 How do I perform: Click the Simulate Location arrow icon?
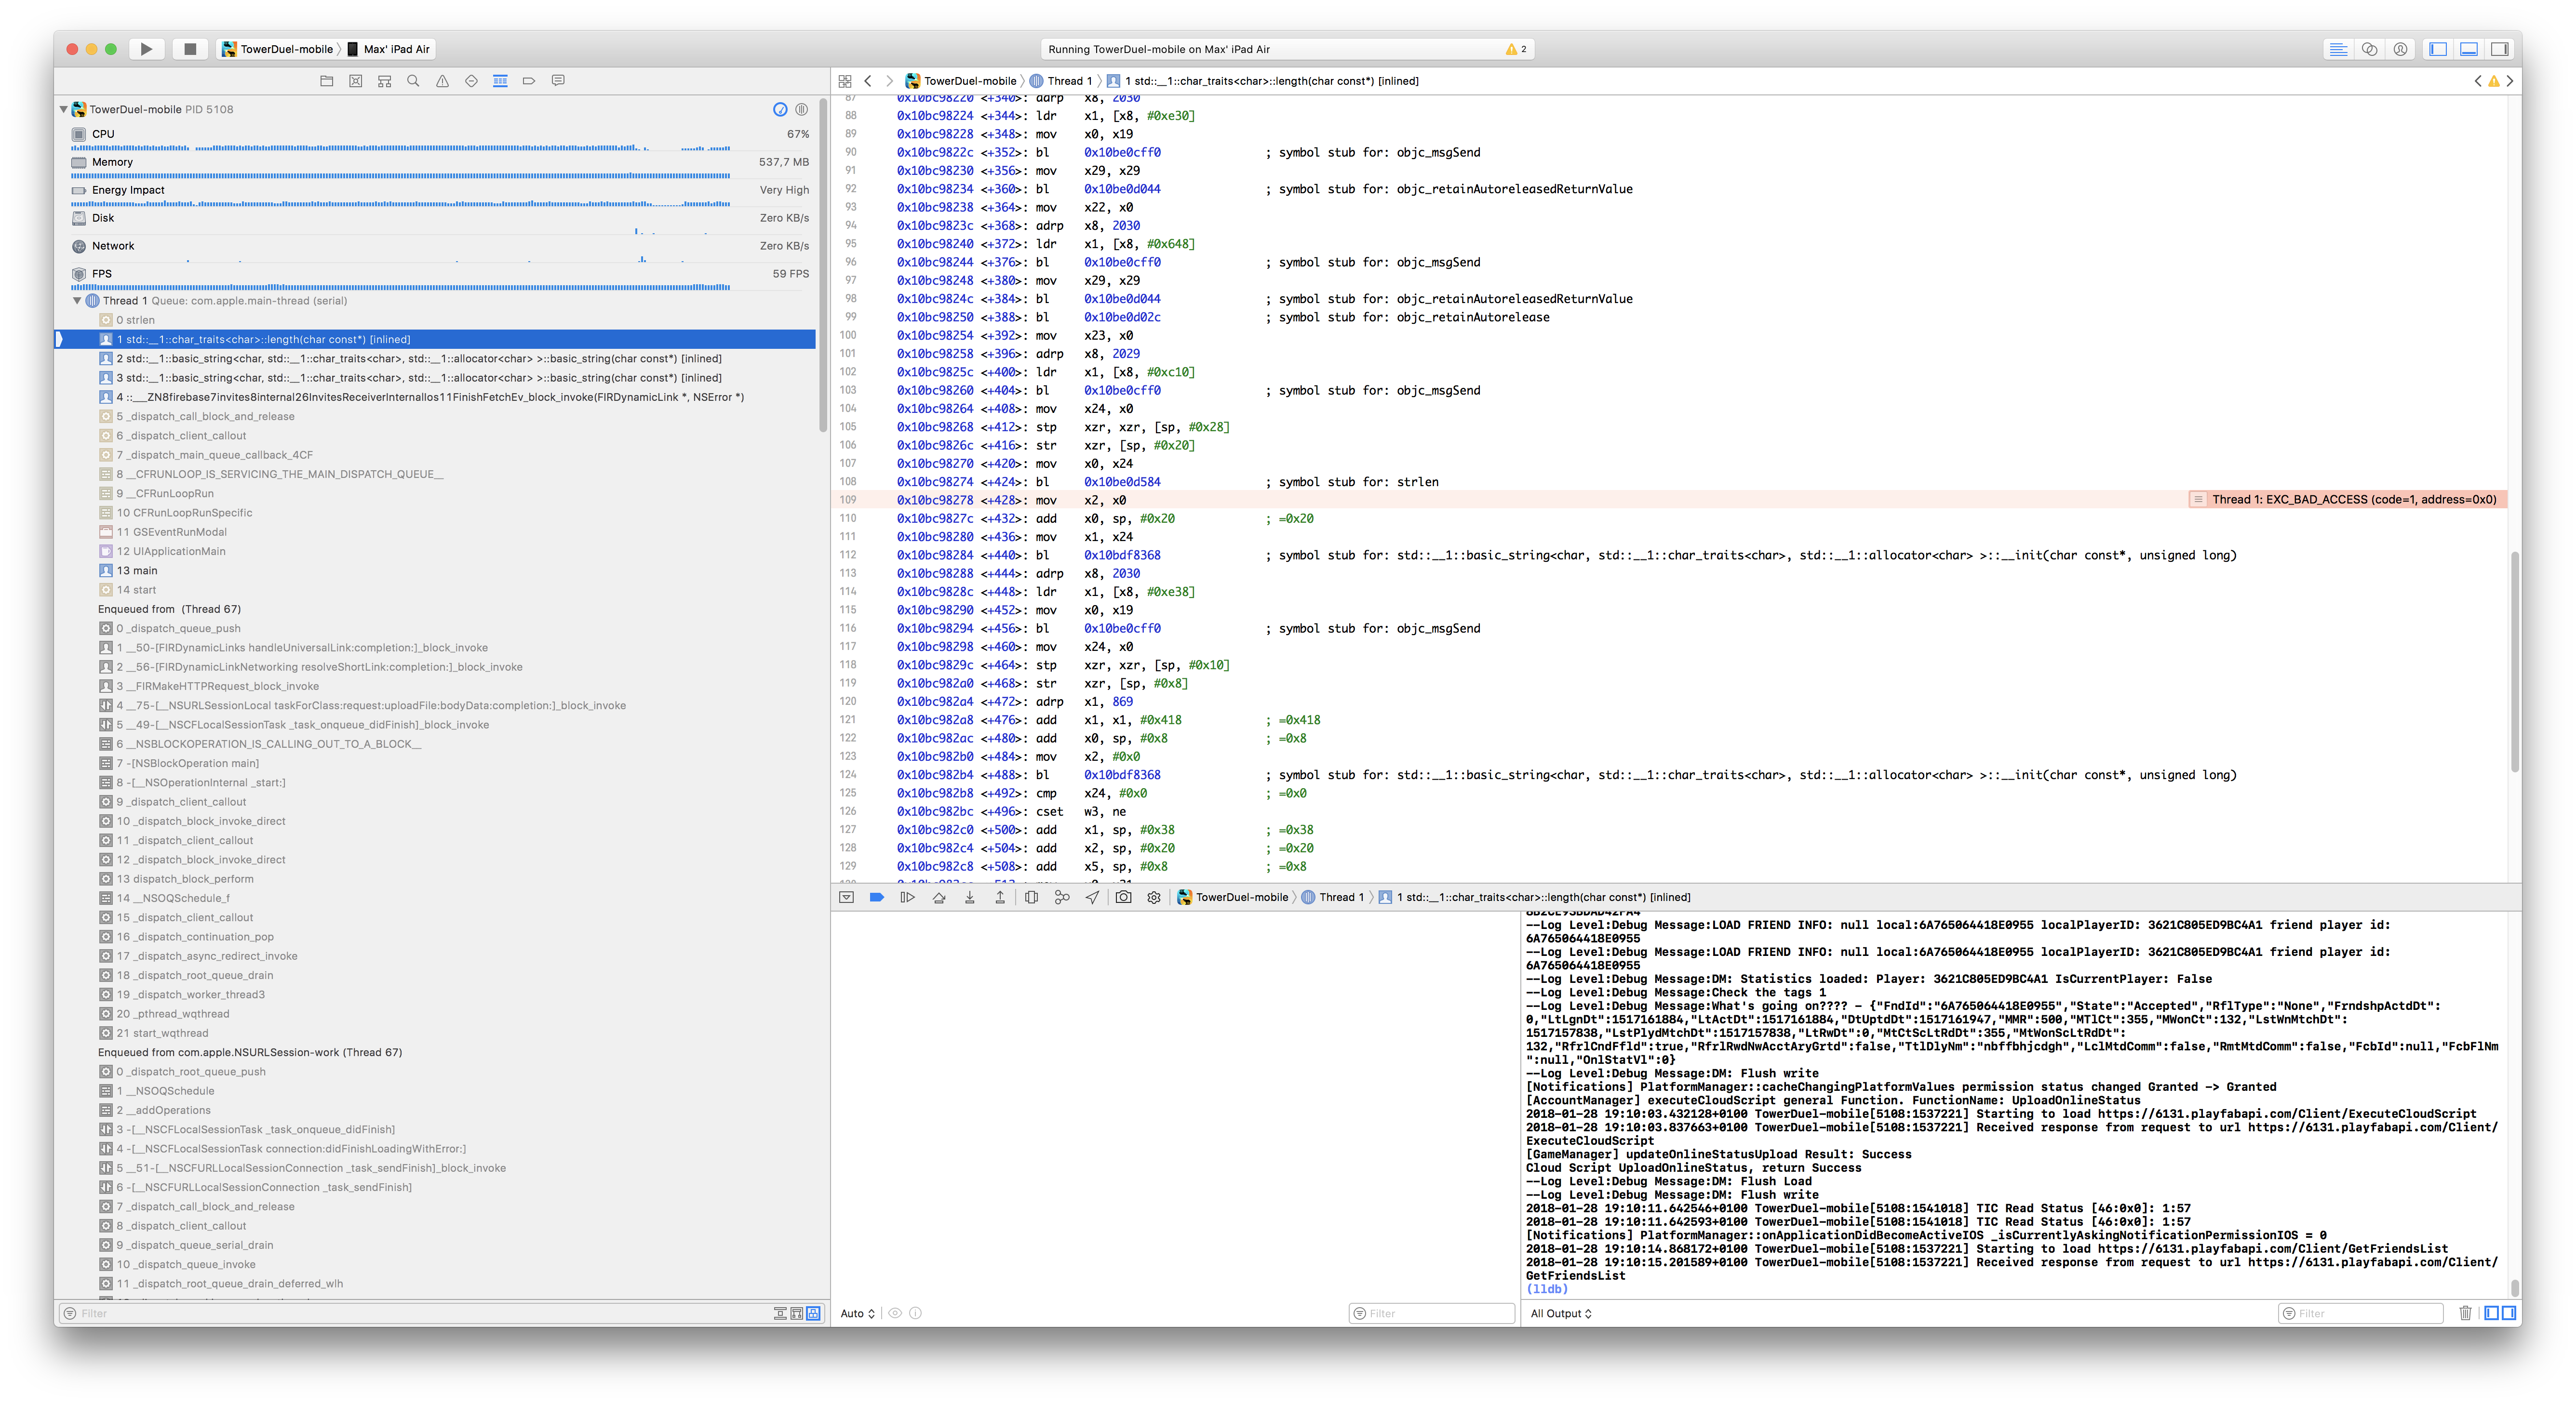[1092, 897]
